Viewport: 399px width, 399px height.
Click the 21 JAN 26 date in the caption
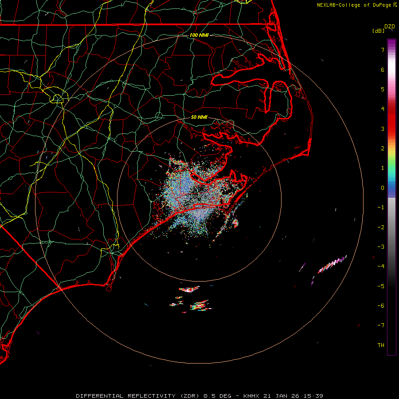(281, 396)
